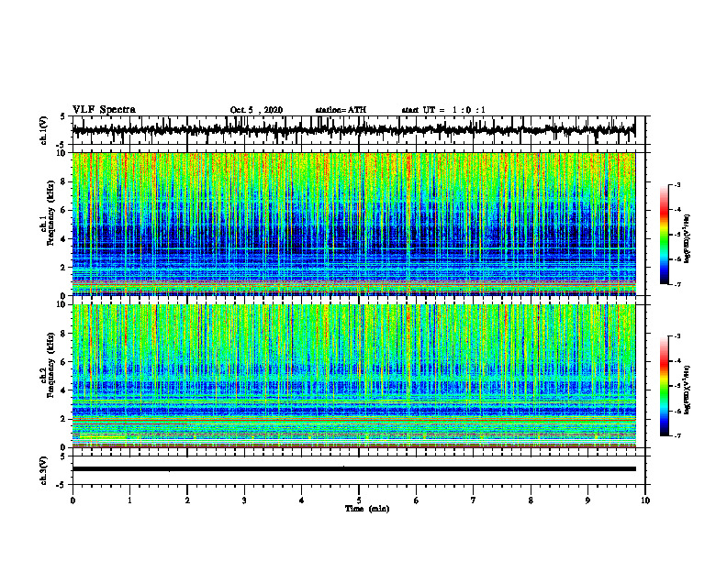Image resolution: width=727 pixels, height=561 pixels.
Task: Click the time axis tick label "1"
Action: click(129, 500)
